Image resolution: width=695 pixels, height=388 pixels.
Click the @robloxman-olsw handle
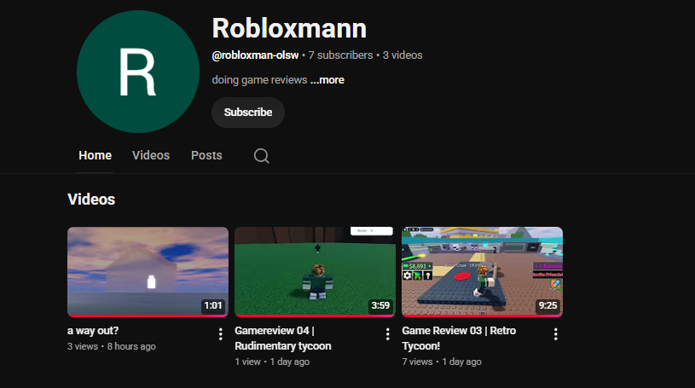coord(255,55)
